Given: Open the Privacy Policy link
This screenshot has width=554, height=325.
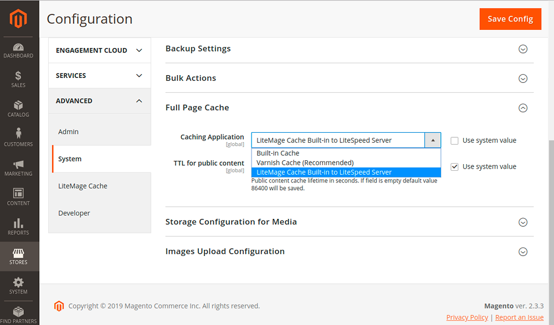Looking at the screenshot, I should 467,317.
